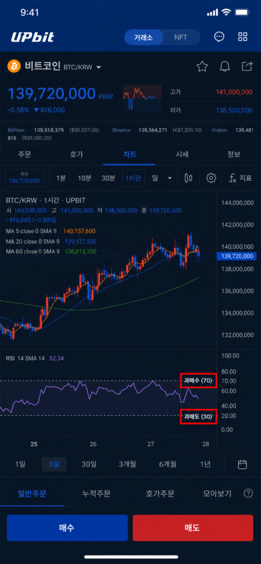Tap MA 60 indicator legend line

(51, 251)
